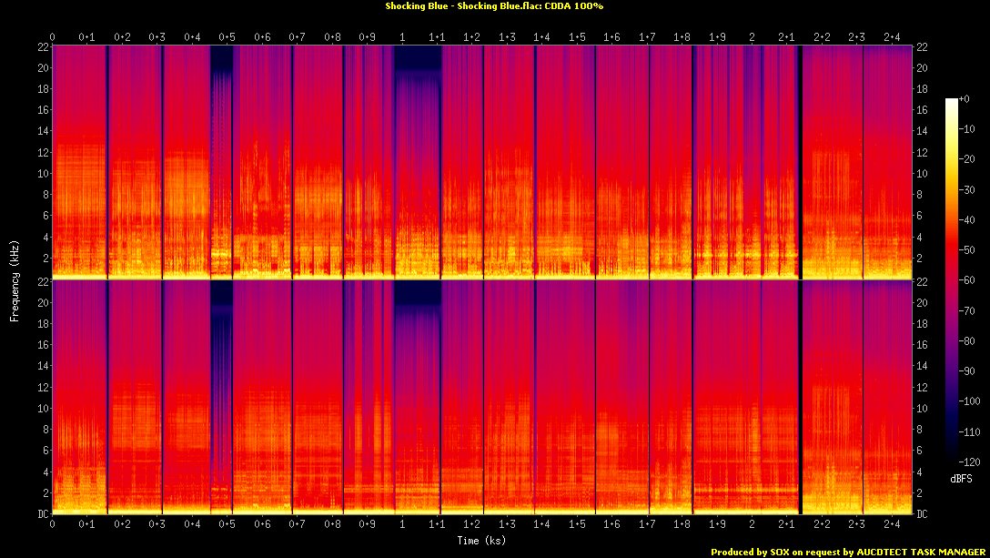Click the '1' tick on the top time axis
Image resolution: width=990 pixels, height=558 pixels.
[x=402, y=37]
